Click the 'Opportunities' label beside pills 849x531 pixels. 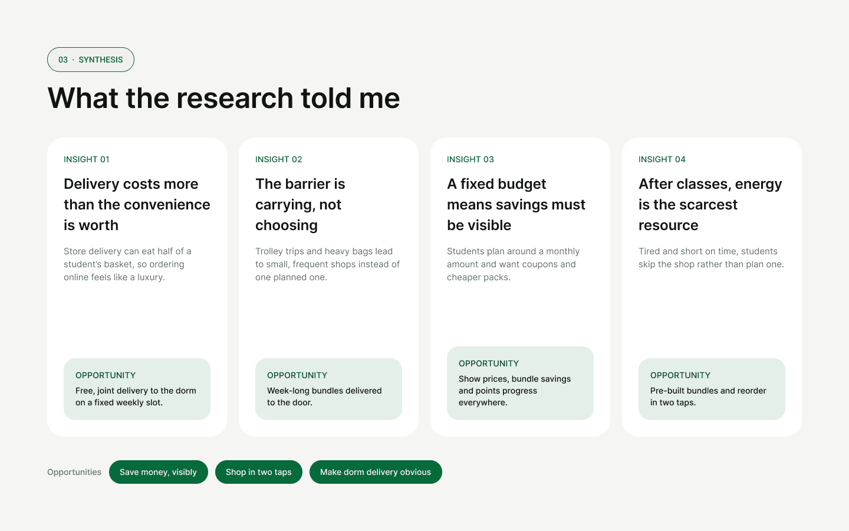coord(74,472)
